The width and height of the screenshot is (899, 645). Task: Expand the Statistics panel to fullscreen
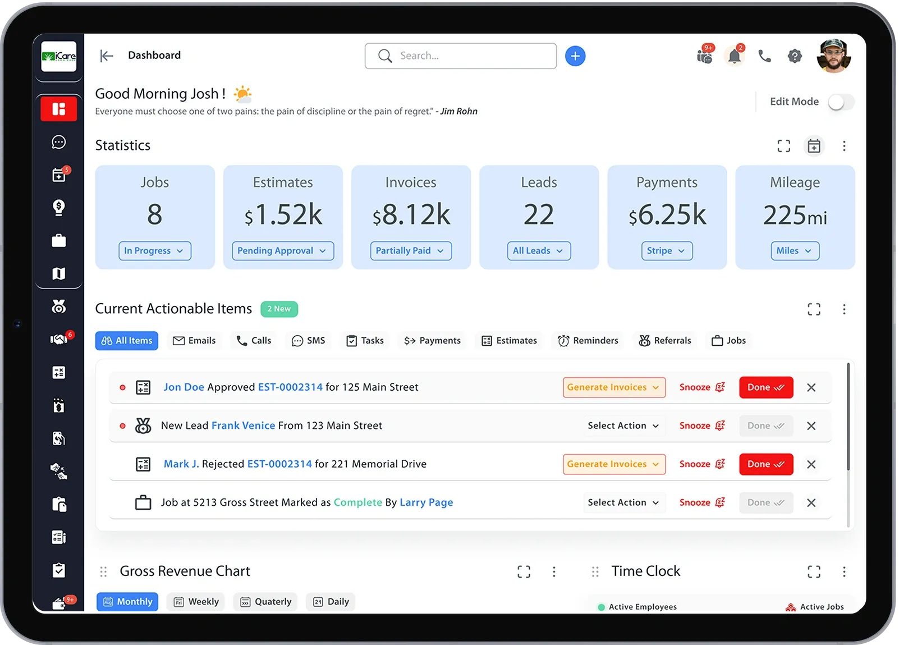pos(784,145)
